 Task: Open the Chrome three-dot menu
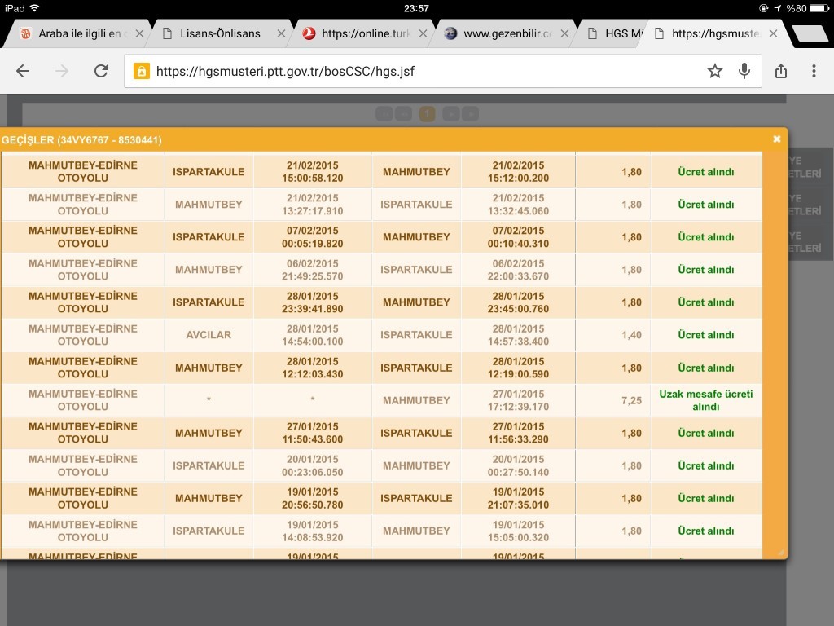[814, 71]
